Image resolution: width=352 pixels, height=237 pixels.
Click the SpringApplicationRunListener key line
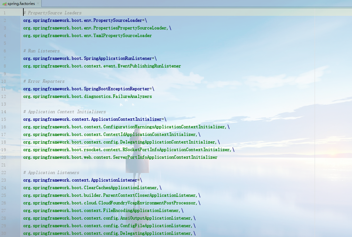90,58
